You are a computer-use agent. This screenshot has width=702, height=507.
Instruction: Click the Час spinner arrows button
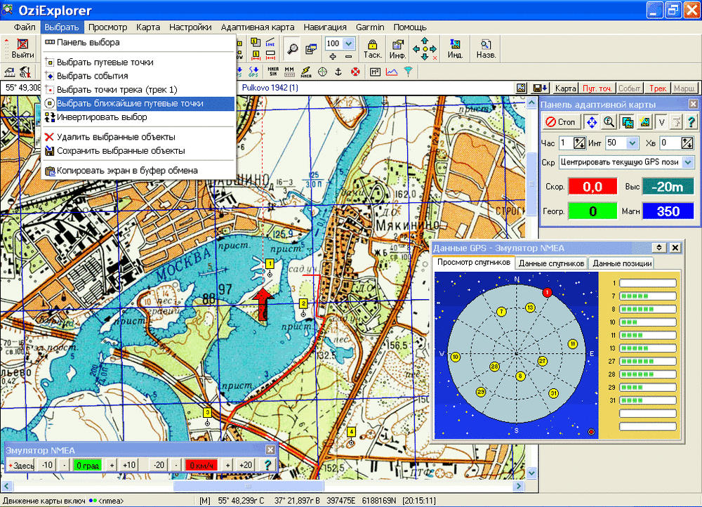click(x=579, y=143)
